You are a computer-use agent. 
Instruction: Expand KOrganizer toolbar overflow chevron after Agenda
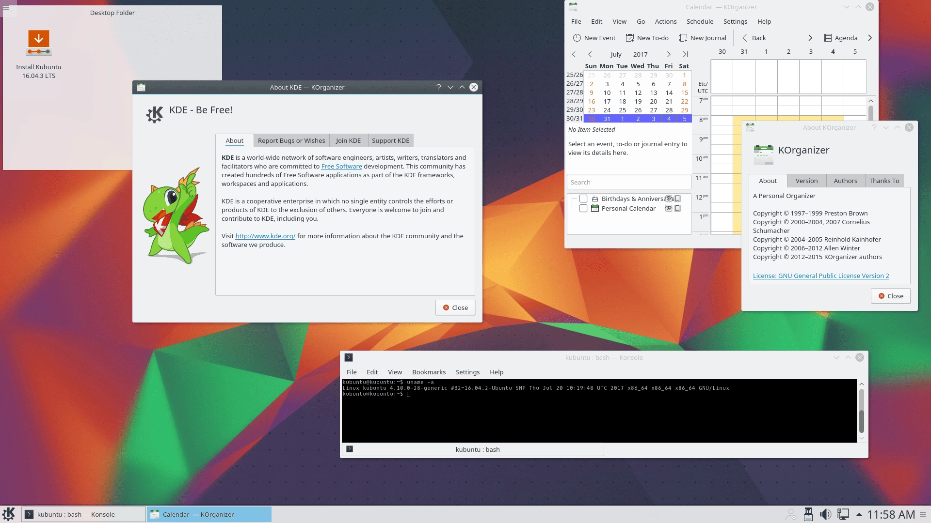click(x=870, y=38)
